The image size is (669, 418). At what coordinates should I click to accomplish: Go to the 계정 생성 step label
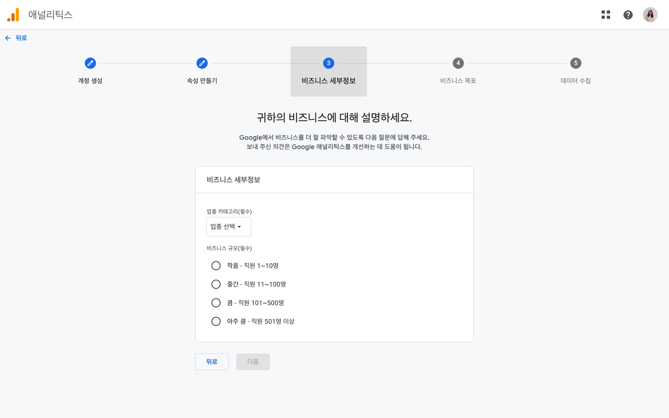pyautogui.click(x=90, y=81)
